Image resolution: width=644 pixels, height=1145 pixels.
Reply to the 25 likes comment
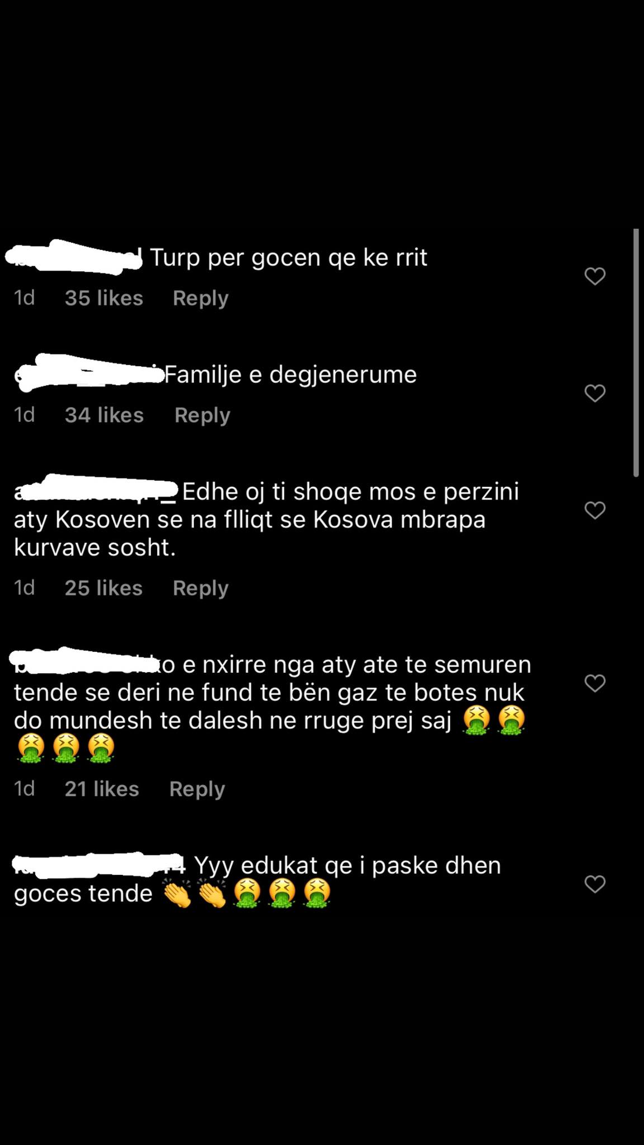click(201, 588)
